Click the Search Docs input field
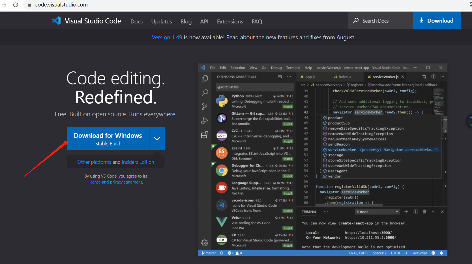The height and width of the screenshot is (264, 472). point(381,21)
